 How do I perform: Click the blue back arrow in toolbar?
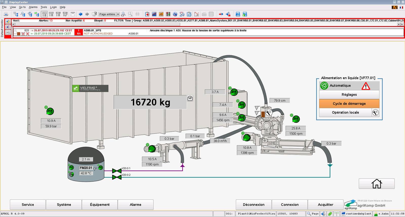80,14
